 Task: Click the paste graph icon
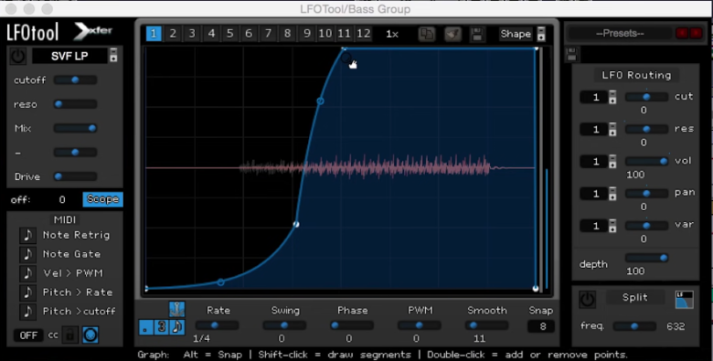click(x=452, y=34)
